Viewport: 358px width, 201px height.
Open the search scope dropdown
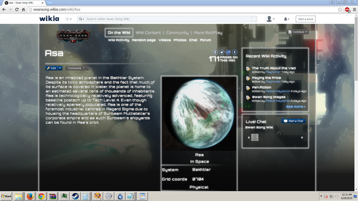[x=81, y=19]
